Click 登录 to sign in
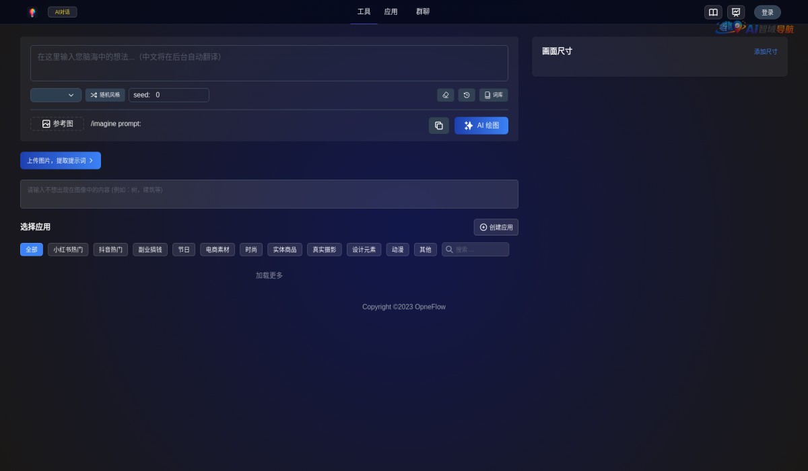This screenshot has width=808, height=471. [x=767, y=12]
